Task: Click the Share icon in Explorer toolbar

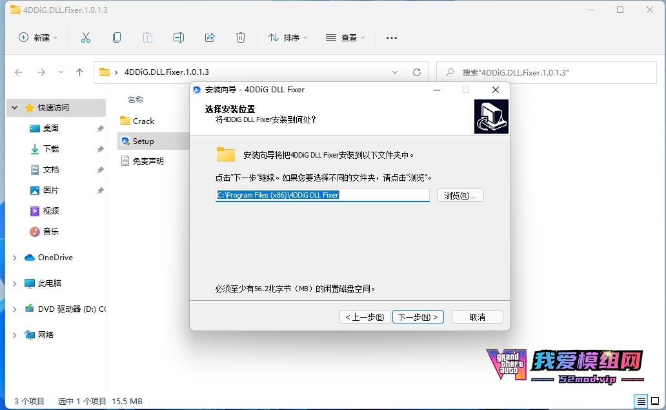Action: click(210, 38)
